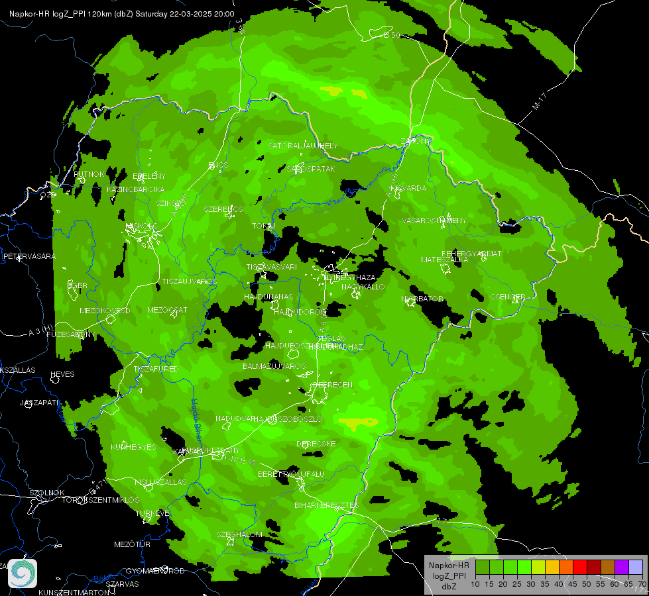Select the light blue 65-70 dBZ swatch
Viewport: 649px width, 596px height.
click(635, 568)
